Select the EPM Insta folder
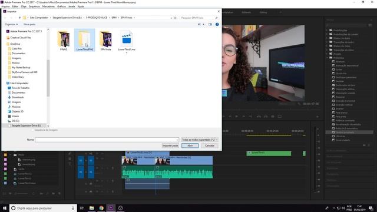The height and width of the screenshot is (212, 377). click(x=105, y=41)
